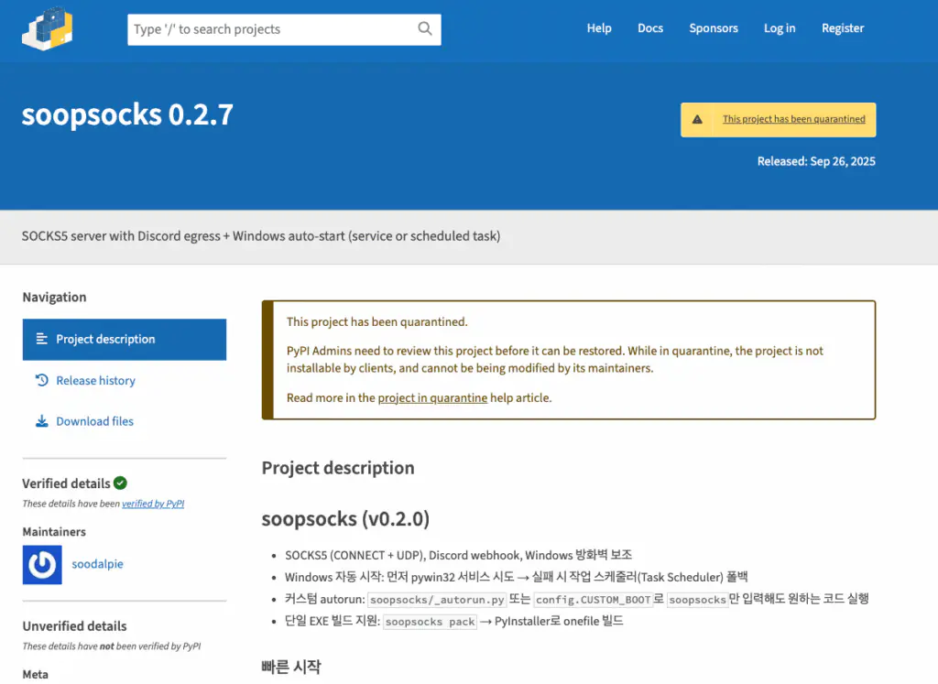938x684 pixels.
Task: Open the Docs menu item
Action: coord(649,28)
